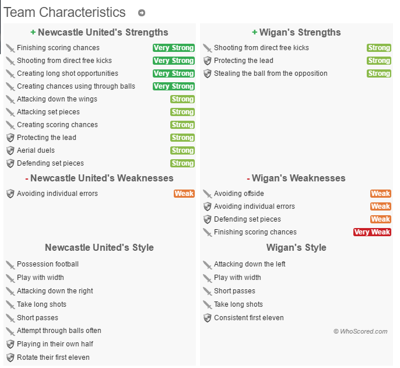Click shield icon beside Aerial duels
The image size is (400, 368).
pos(10,150)
